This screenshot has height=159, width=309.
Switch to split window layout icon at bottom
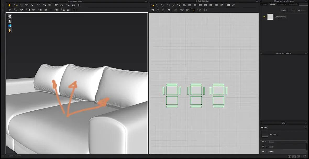(x=289, y=157)
